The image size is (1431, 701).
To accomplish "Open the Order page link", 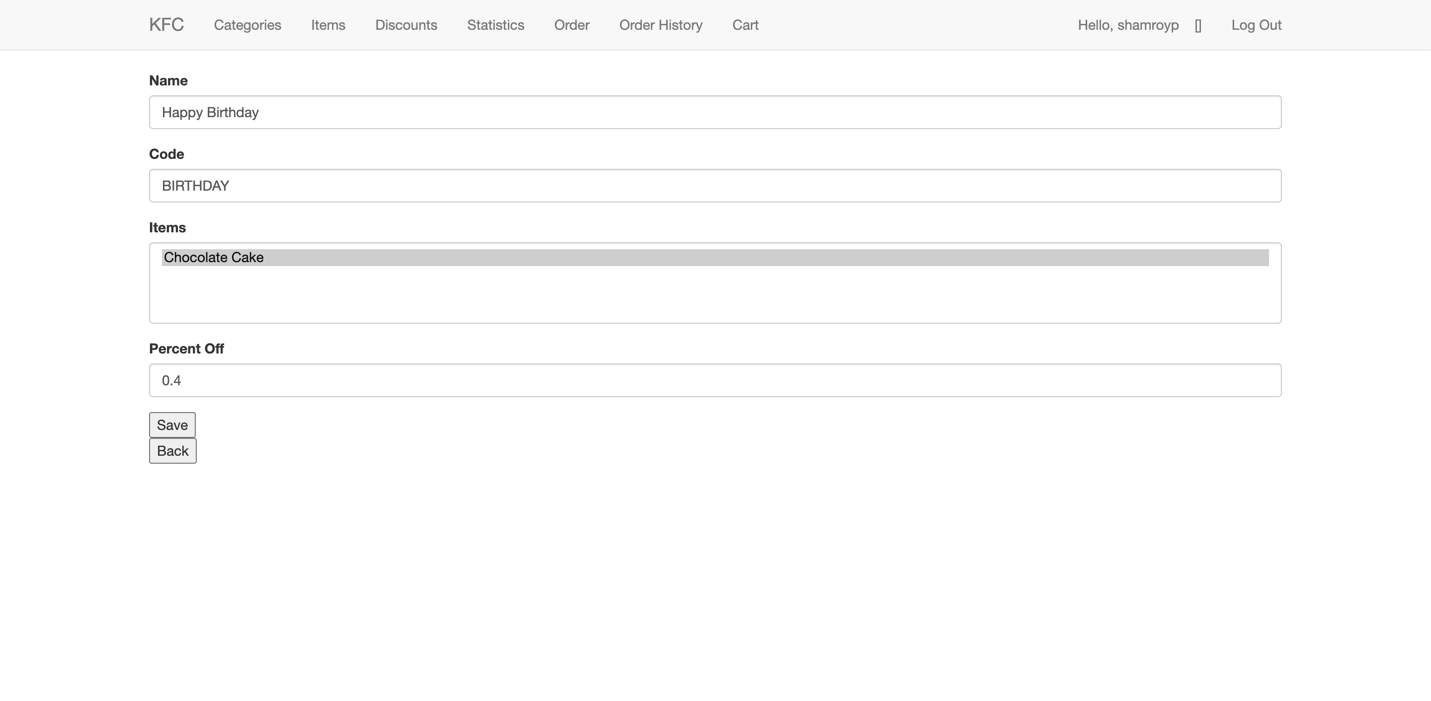I will click(x=571, y=25).
